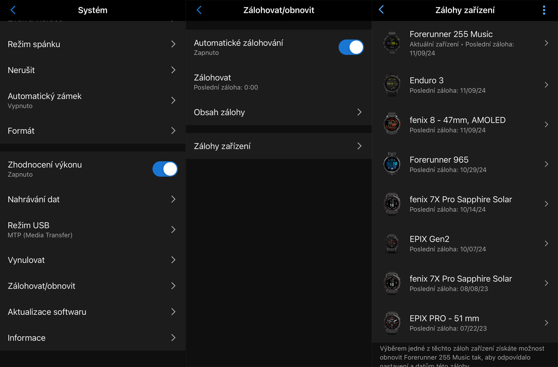This screenshot has height=367, width=558.
Task: Tap the Forerunner 255 Music watch image
Action: 392,43
